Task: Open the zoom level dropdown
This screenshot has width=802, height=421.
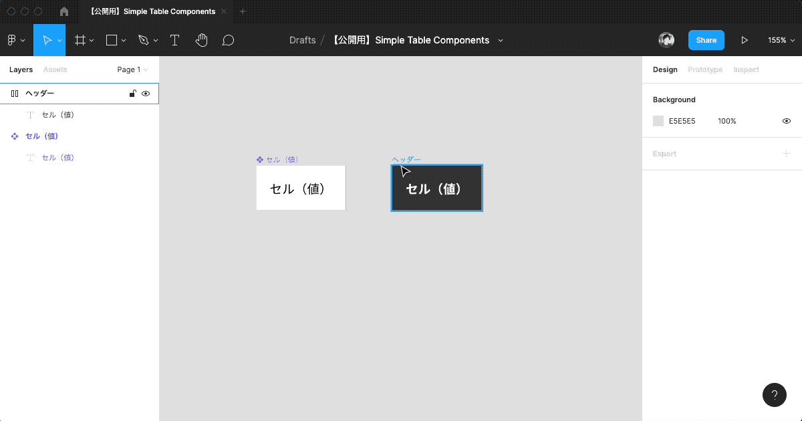Action: pos(781,40)
